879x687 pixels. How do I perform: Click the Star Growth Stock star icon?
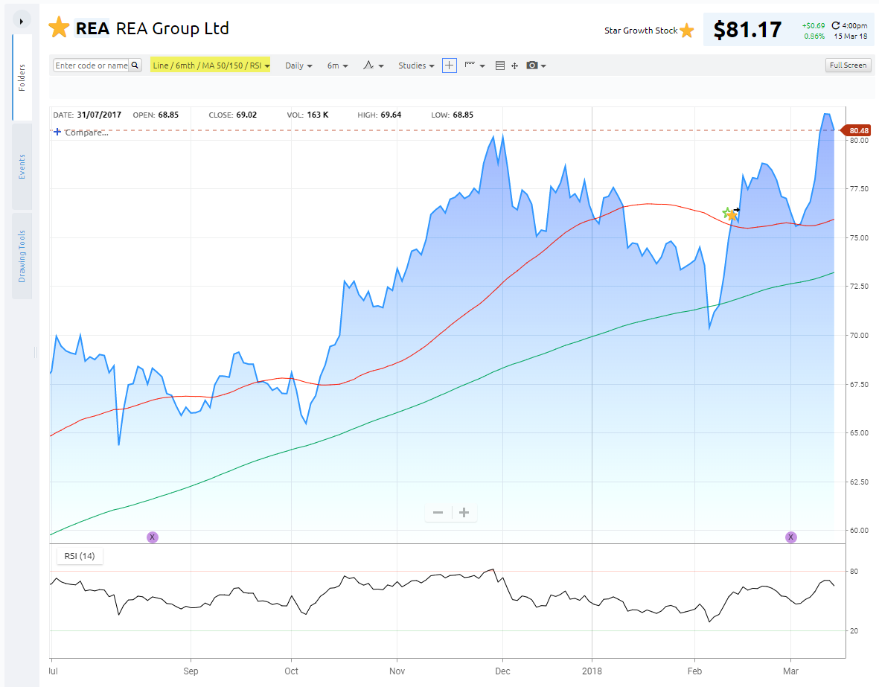point(687,31)
